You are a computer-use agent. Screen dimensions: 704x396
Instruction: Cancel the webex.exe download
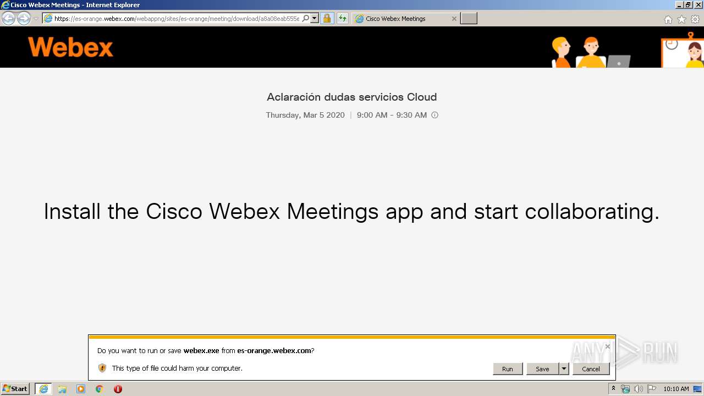[x=591, y=369]
